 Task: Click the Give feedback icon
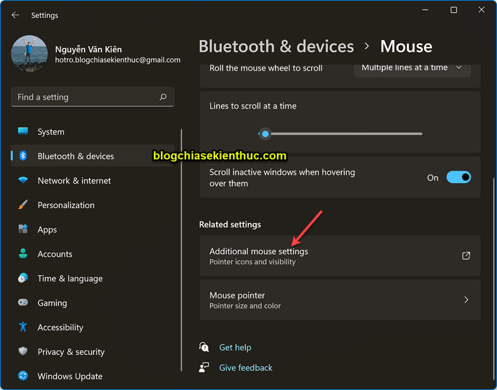point(204,367)
